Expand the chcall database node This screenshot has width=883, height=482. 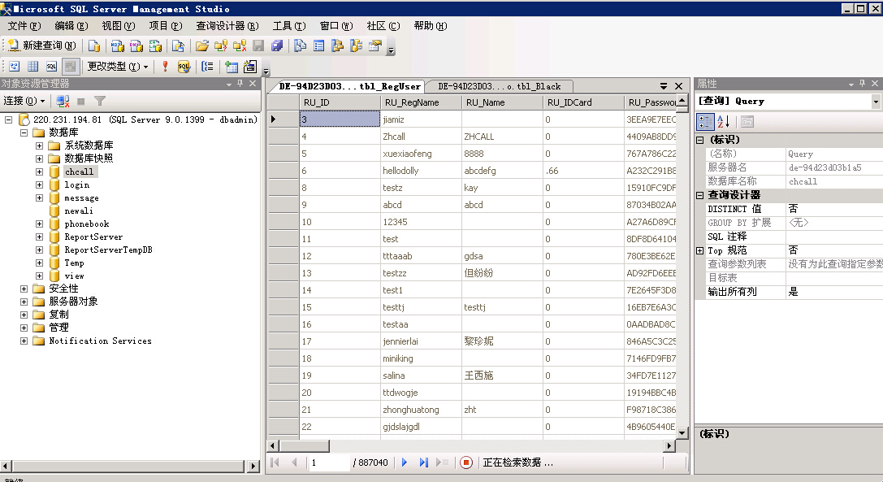[x=40, y=172]
